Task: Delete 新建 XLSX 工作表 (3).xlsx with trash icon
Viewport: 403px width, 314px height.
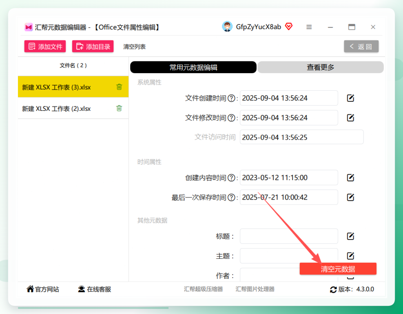Action: click(x=119, y=87)
